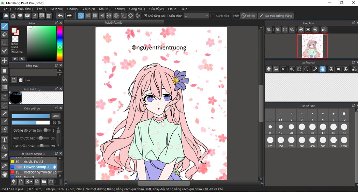
Task: Choose brush size 50 preset
Action: pyautogui.click(x=333, y=128)
